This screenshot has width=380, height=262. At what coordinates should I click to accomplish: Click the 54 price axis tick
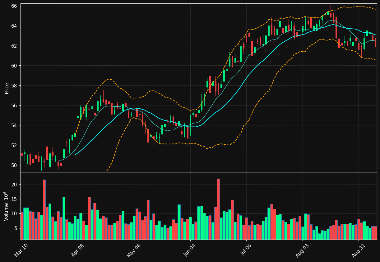pos(15,125)
